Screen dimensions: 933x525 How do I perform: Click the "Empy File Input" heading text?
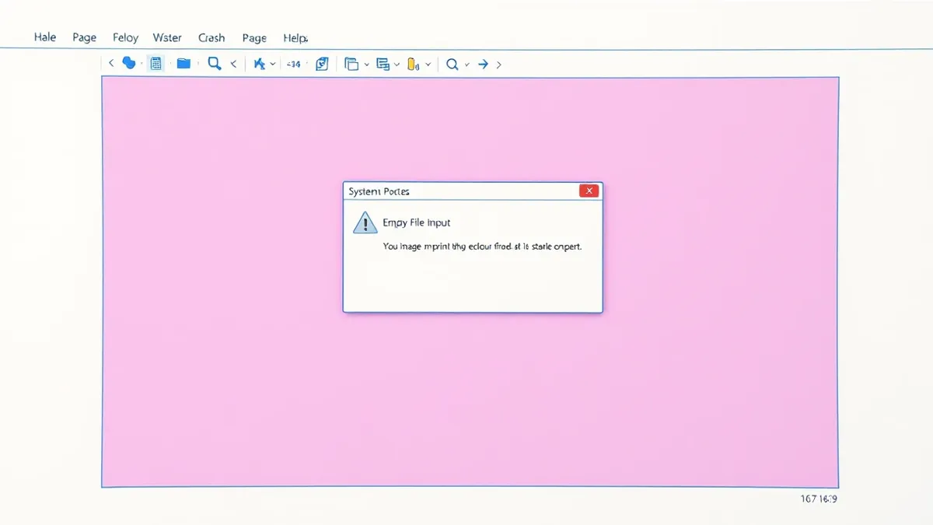coord(417,223)
